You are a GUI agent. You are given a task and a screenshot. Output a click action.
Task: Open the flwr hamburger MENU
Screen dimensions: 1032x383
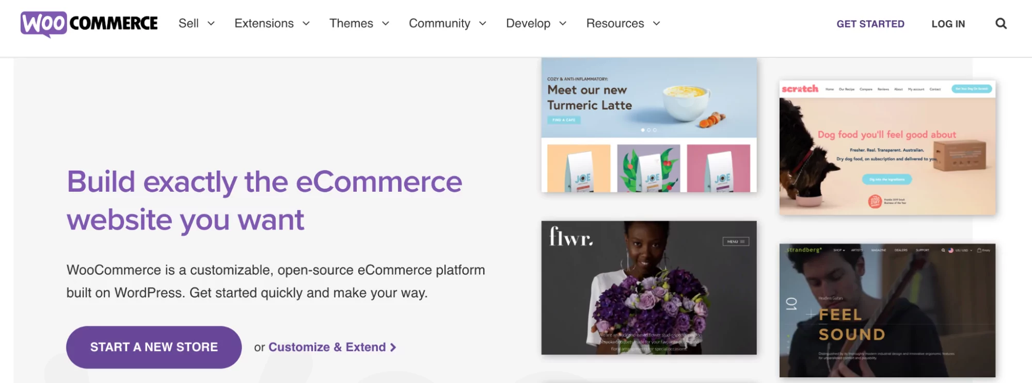point(735,241)
